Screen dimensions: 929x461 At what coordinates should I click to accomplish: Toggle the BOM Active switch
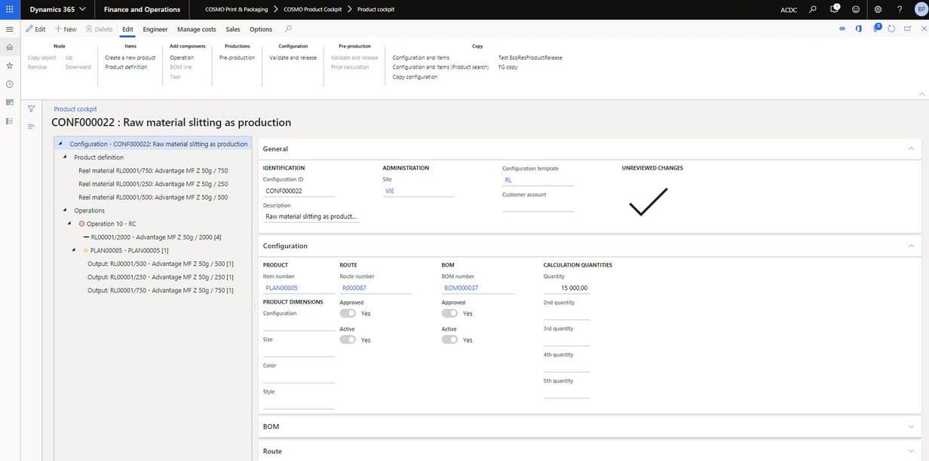(449, 340)
